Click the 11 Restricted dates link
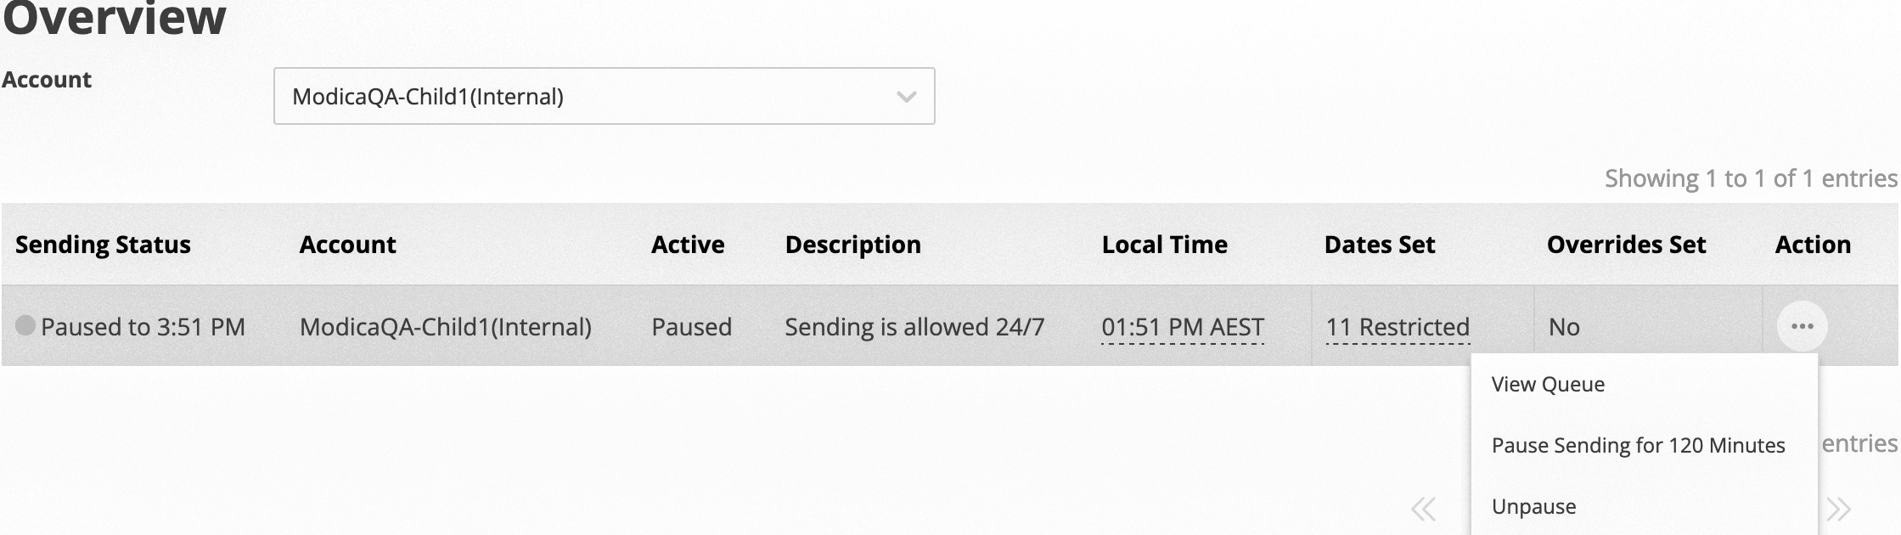 tap(1397, 328)
